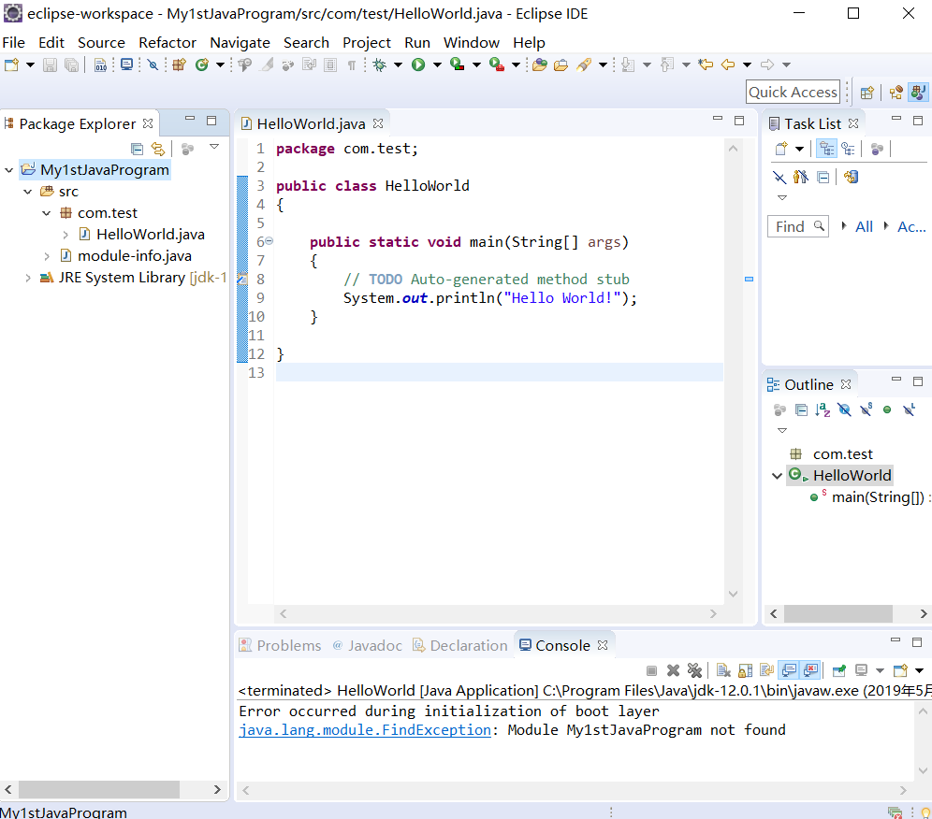This screenshot has height=819, width=932.
Task: Click the Last Edit Location arrow icon
Action: point(706,65)
